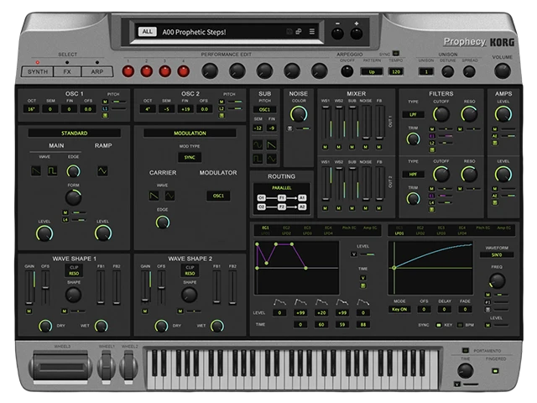Click the save preset icon in display
Image resolution: width=537 pixels, height=403 pixels.
click(x=289, y=32)
